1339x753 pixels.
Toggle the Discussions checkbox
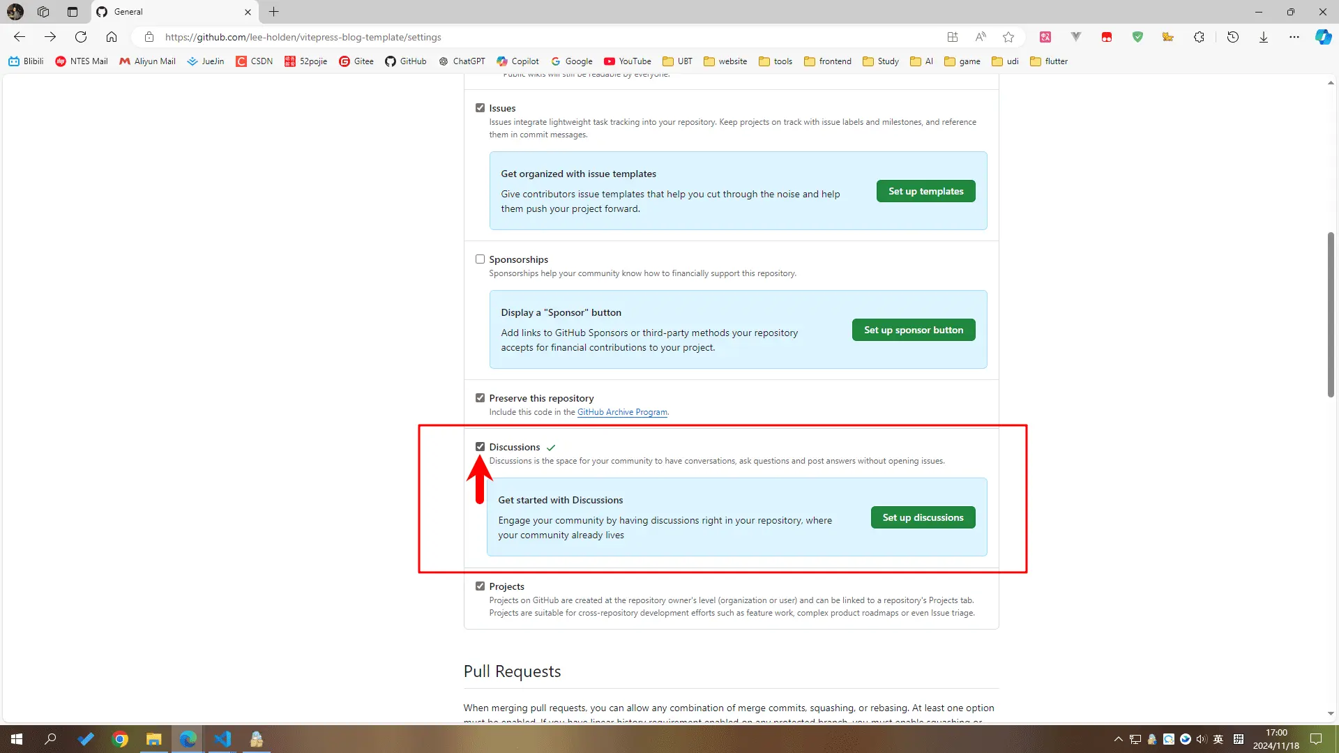480,447
